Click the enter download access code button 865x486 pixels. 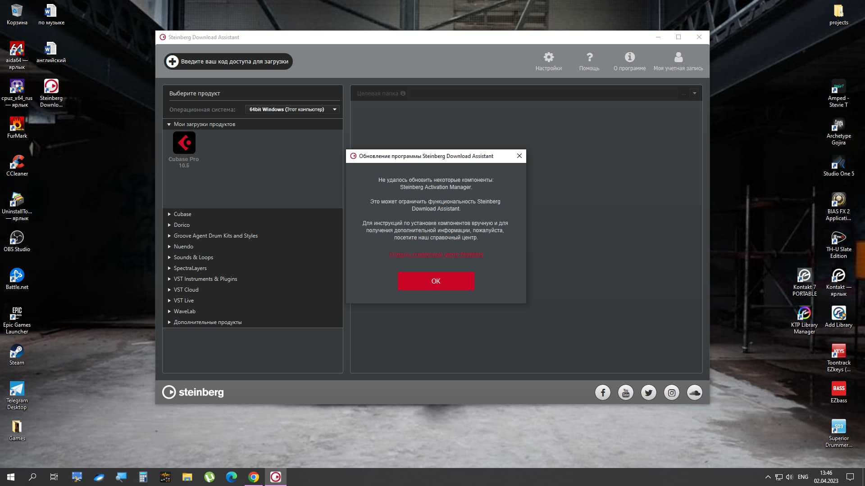[228, 62]
